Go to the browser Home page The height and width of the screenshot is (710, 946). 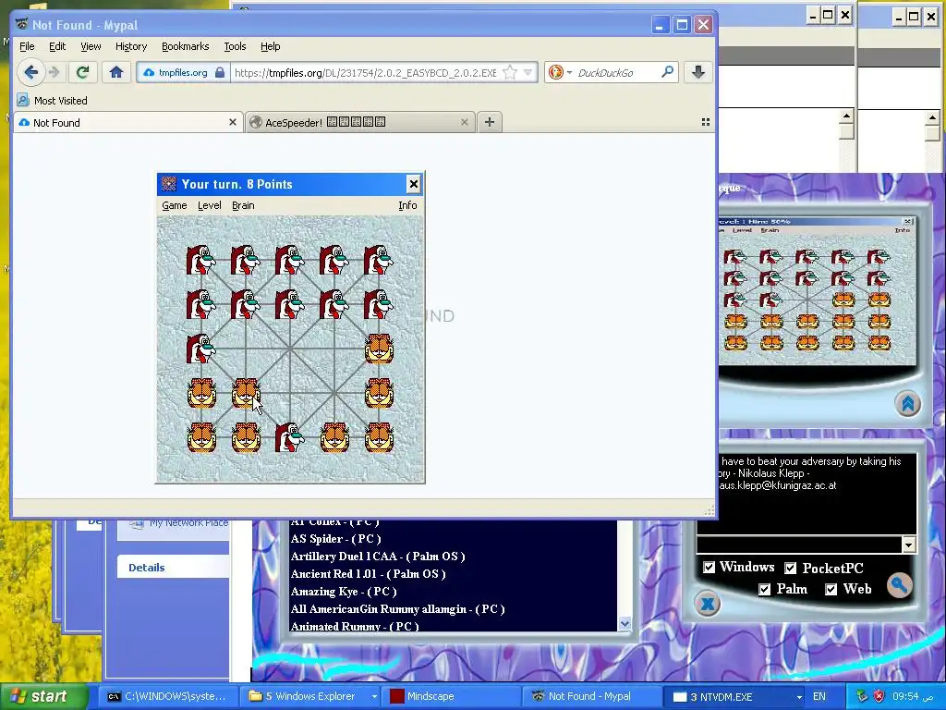[115, 72]
